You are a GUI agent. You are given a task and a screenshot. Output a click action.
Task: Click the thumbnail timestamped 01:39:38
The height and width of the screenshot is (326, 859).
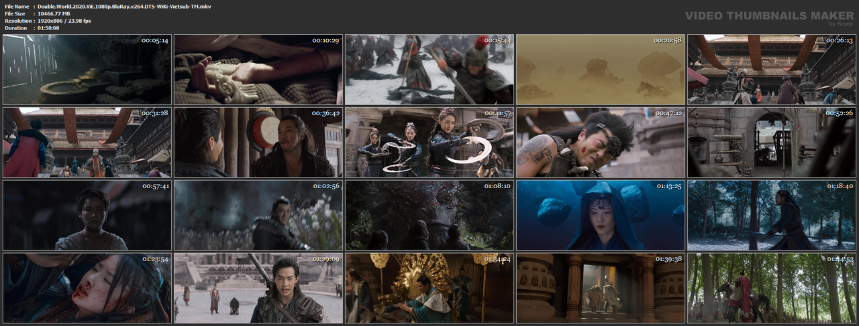coord(601,288)
